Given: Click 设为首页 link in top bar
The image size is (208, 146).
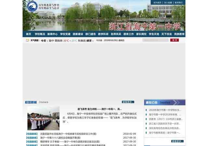Looking at the screenshot, I should (157, 3).
